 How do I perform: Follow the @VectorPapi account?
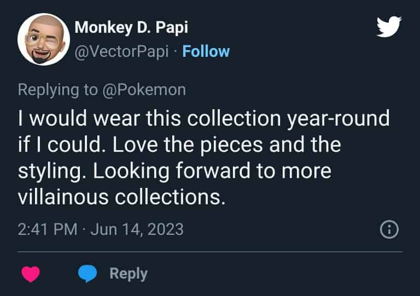[x=206, y=51]
